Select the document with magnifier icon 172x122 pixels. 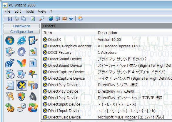10,85
